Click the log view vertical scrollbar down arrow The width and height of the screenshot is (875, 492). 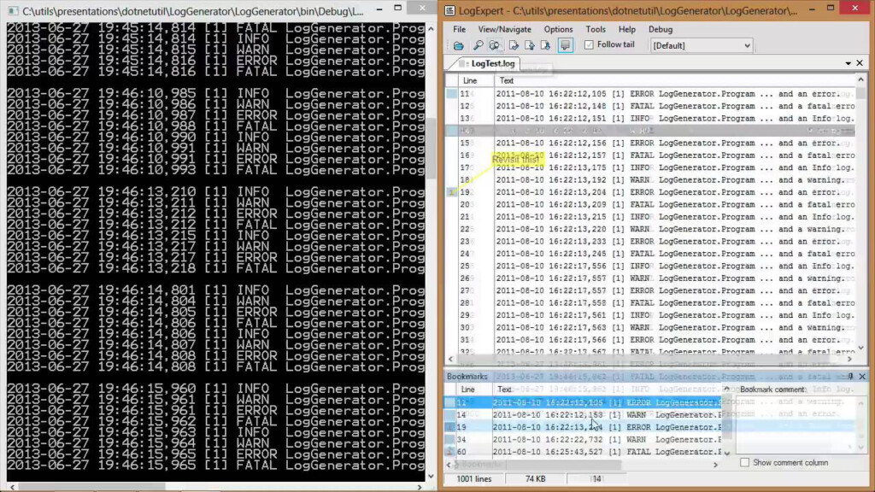click(861, 348)
